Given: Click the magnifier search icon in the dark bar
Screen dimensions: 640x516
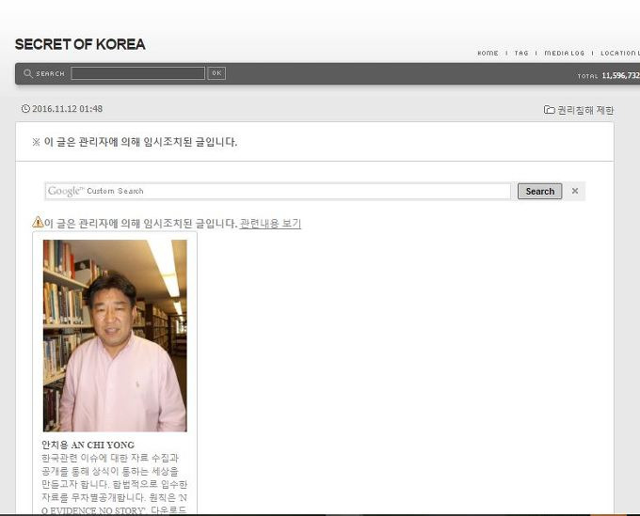Looking at the screenshot, I should pos(27,73).
